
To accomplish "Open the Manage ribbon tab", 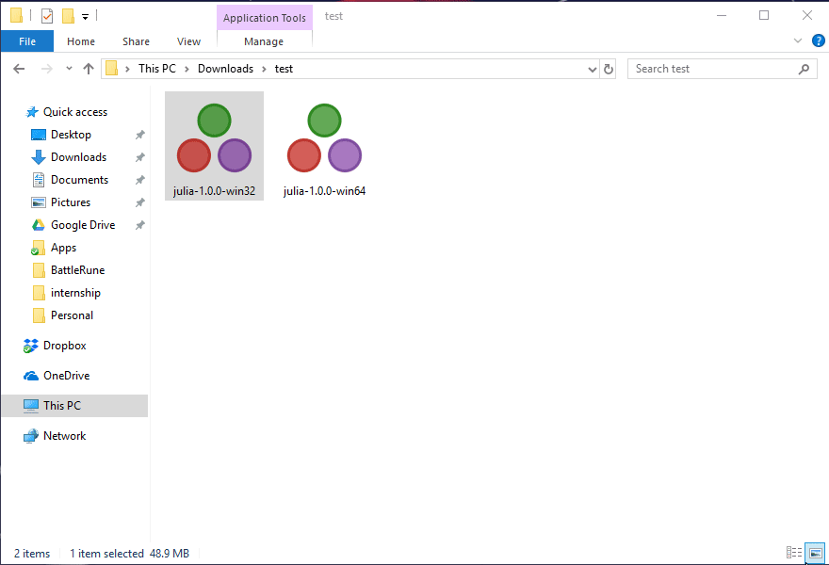I will (x=264, y=41).
